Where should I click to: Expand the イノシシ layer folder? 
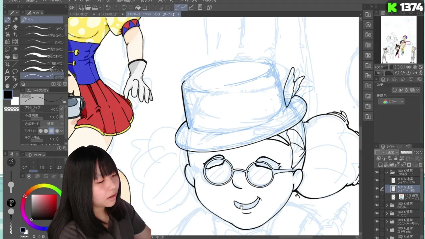click(x=387, y=213)
